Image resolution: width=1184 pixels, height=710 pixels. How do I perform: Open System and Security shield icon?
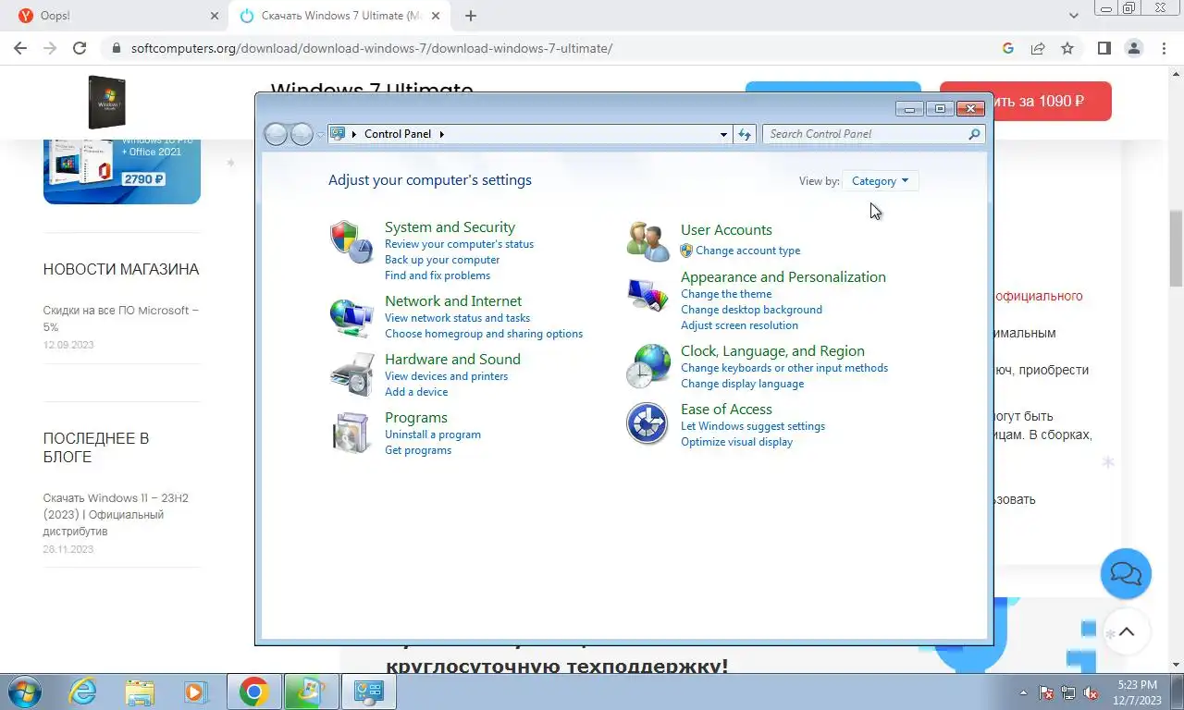tap(351, 242)
